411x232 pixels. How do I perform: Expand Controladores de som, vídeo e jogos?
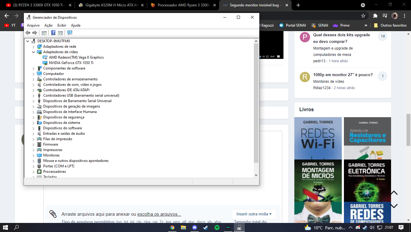click(34, 85)
